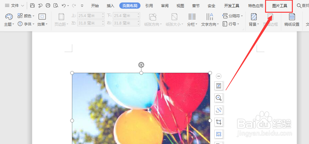The width and height of the screenshot is (309, 144).
Task: Undo the last action
Action: (x=64, y=6)
